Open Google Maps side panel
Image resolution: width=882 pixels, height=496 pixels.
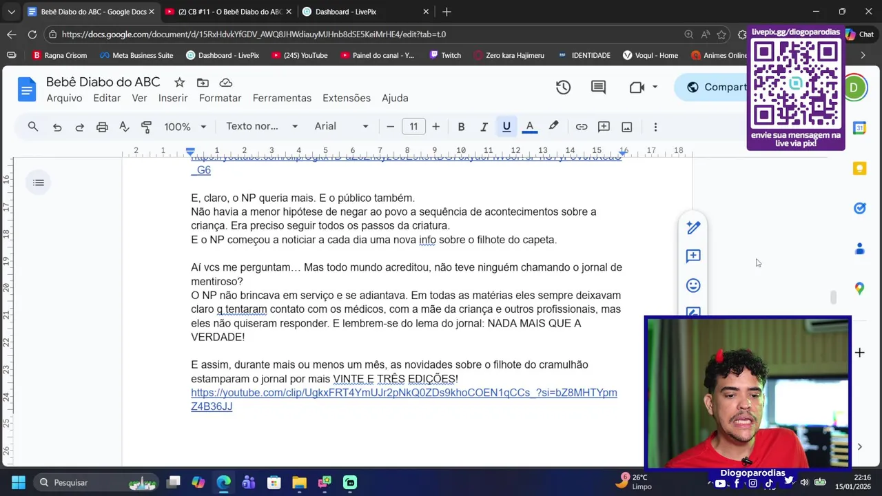pyautogui.click(x=859, y=289)
